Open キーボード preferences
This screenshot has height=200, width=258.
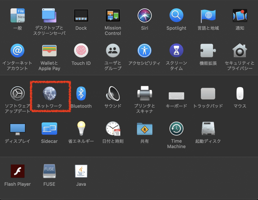[176, 96]
